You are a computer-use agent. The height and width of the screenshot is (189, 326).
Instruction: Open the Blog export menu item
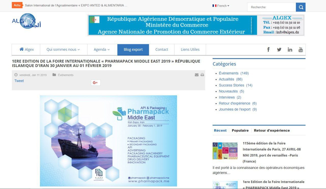point(133,50)
